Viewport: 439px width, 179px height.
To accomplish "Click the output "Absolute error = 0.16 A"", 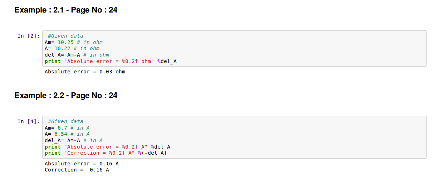I will coord(82,164).
